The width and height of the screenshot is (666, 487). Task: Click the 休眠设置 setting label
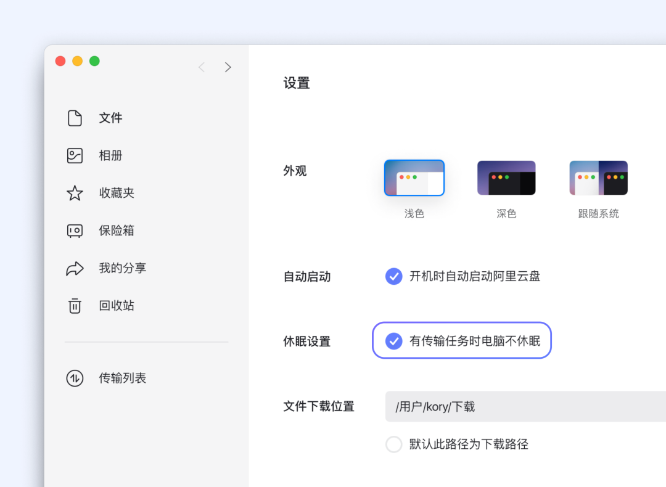(306, 342)
